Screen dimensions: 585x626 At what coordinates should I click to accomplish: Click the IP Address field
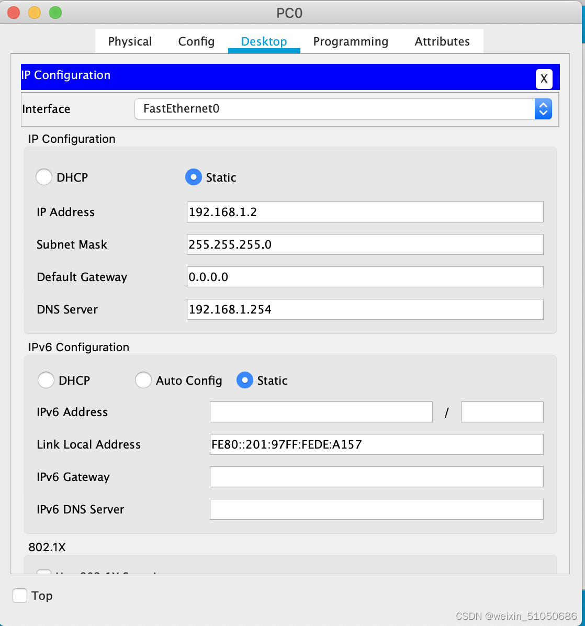tap(365, 212)
